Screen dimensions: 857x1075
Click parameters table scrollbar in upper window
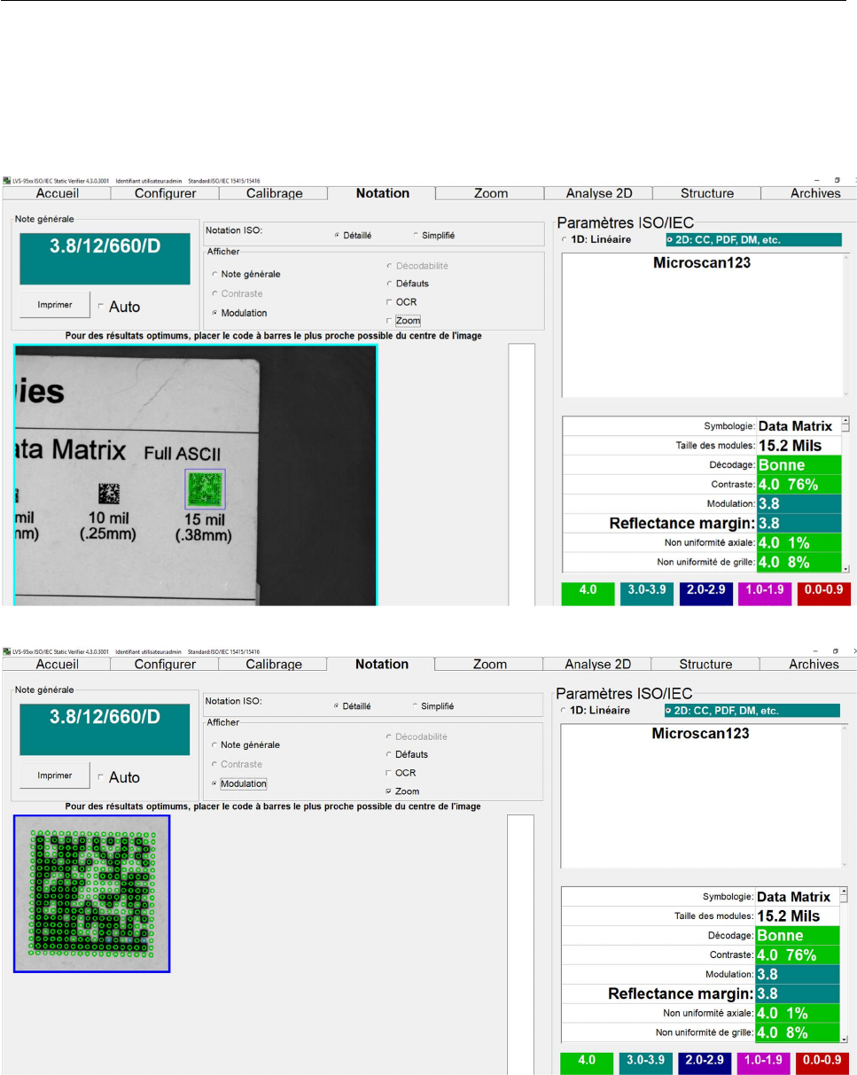coord(845,495)
